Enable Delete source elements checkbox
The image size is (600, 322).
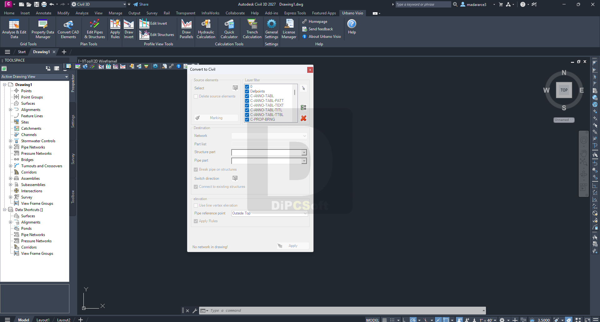[196, 97]
